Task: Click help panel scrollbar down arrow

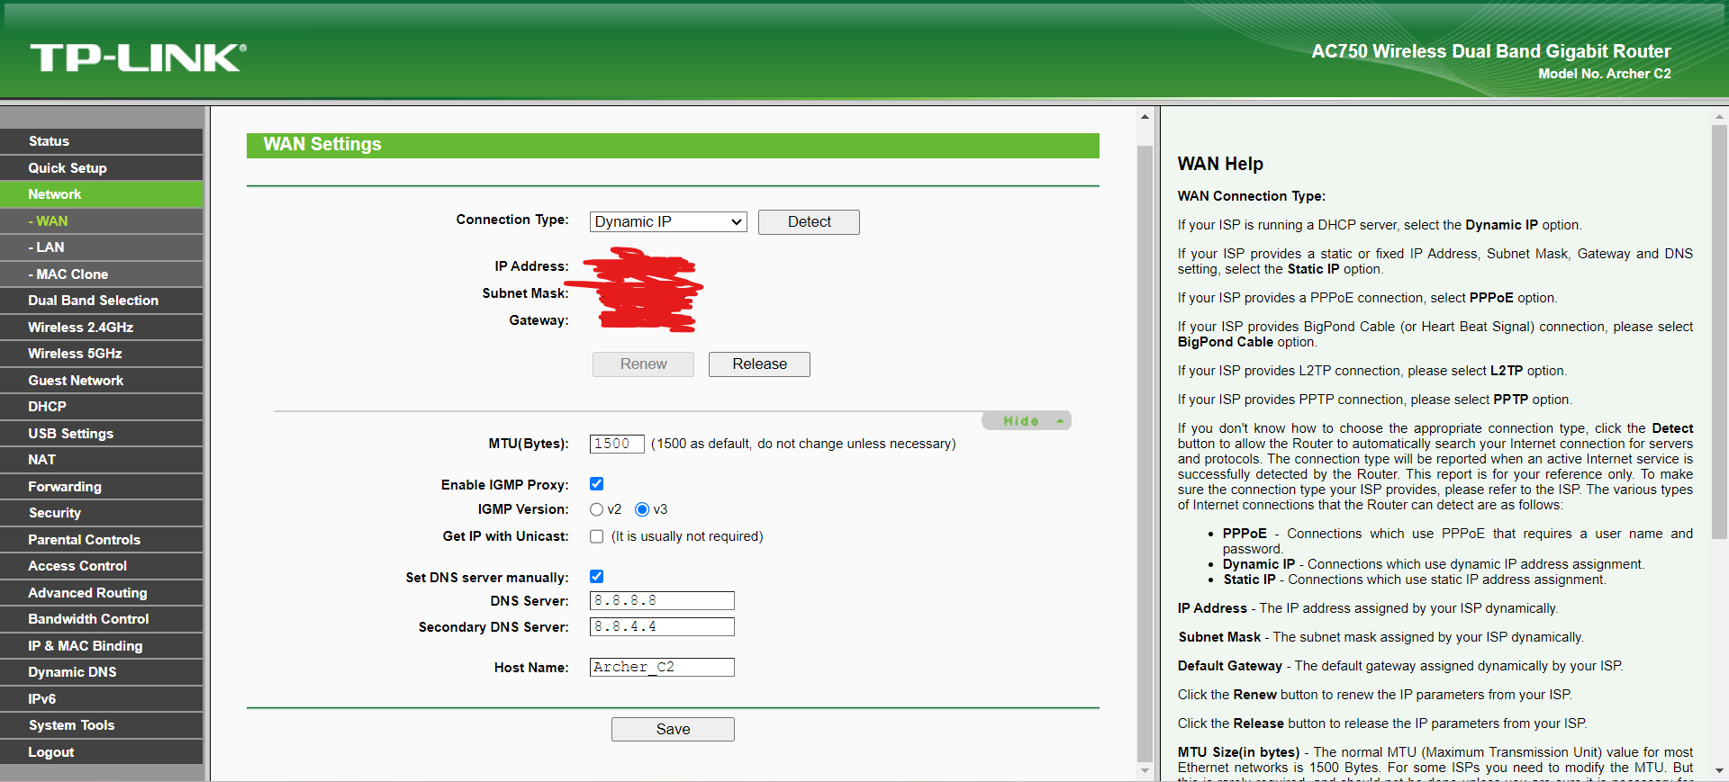Action: [1719, 770]
